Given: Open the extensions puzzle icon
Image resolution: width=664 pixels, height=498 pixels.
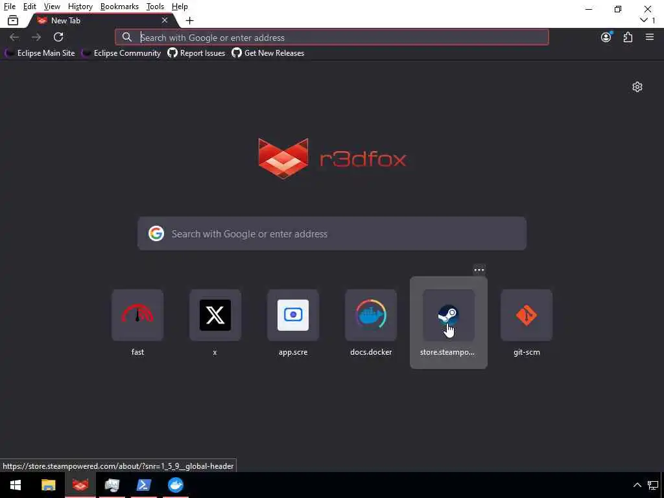Looking at the screenshot, I should (x=628, y=37).
